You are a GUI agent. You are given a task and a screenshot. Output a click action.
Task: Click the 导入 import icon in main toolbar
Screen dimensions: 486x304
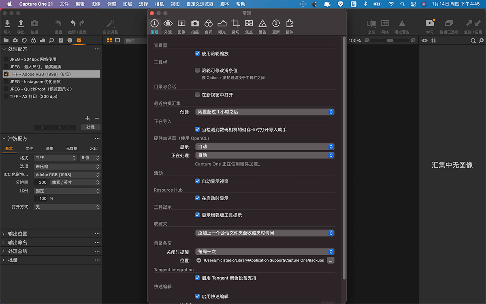point(7,24)
